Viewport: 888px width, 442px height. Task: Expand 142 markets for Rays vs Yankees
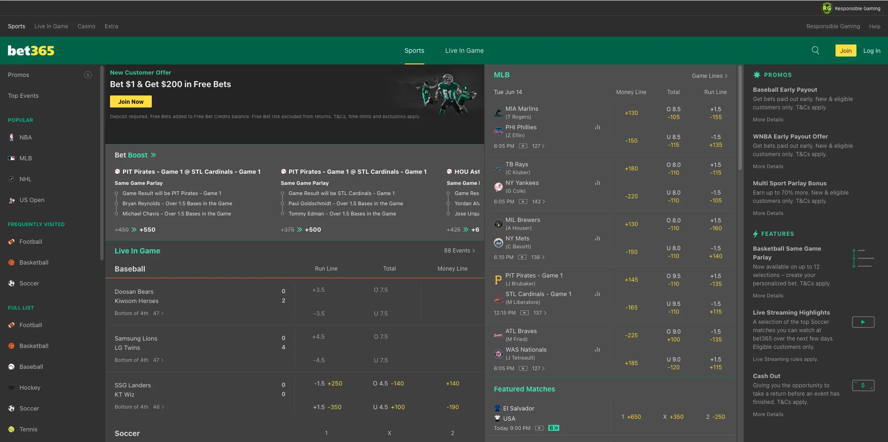coord(538,202)
